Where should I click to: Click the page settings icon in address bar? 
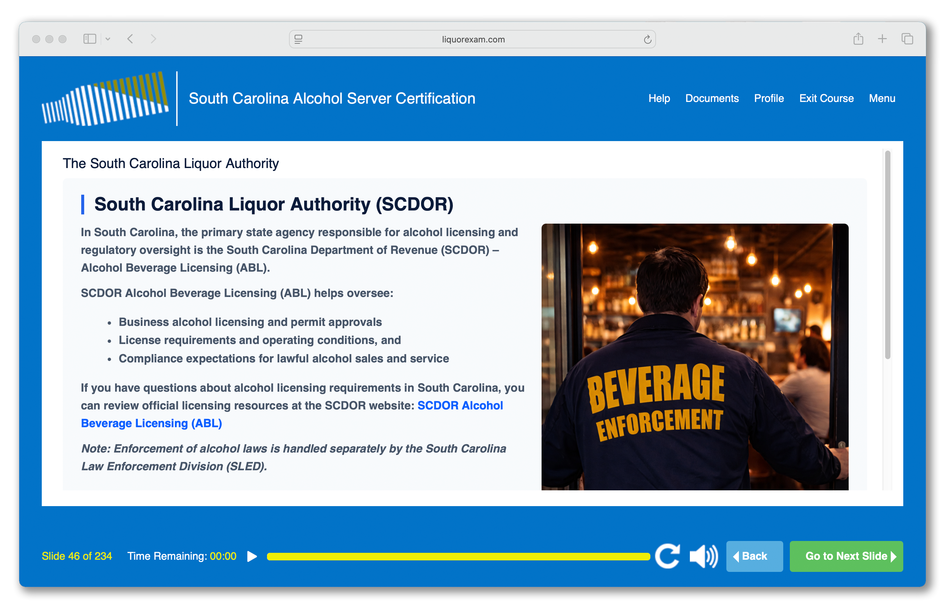tap(299, 39)
